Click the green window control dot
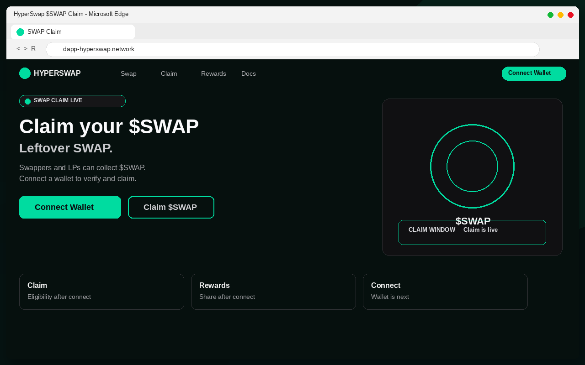The image size is (585, 365). pyautogui.click(x=550, y=15)
